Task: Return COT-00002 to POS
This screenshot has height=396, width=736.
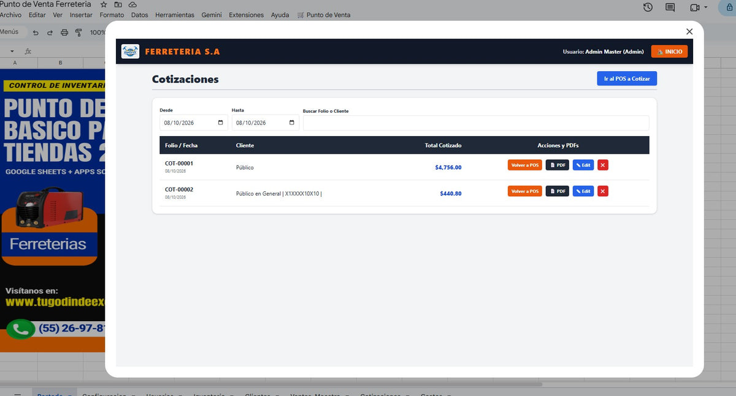Action: [x=525, y=191]
